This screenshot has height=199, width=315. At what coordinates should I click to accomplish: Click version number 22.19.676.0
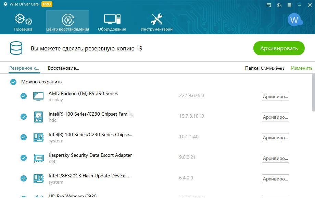click(x=191, y=95)
